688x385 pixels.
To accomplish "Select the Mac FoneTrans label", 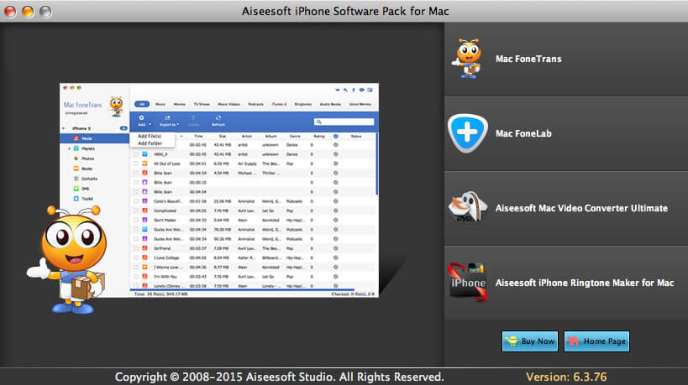I will tap(528, 59).
